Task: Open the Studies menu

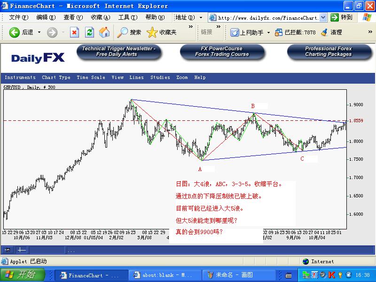Action: tap(160, 78)
